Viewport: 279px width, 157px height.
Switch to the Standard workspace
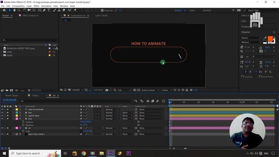pyautogui.click(x=207, y=10)
